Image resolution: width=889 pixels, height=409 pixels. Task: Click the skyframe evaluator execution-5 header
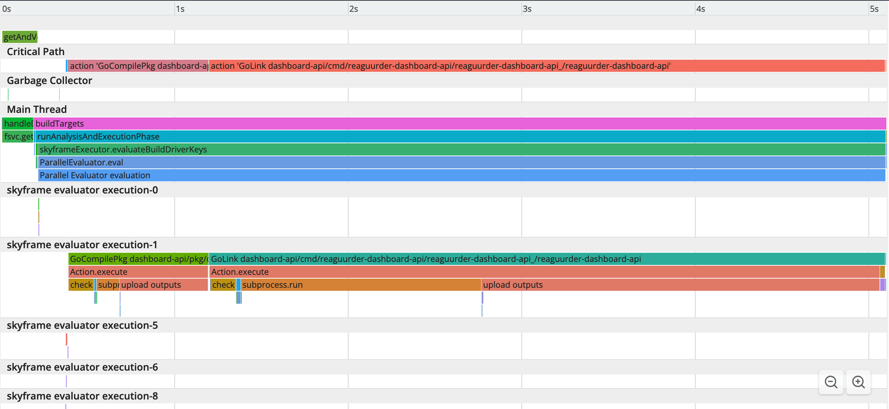(82, 325)
